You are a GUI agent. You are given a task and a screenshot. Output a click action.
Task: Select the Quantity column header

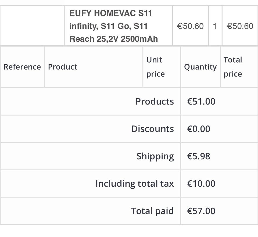[200, 67]
